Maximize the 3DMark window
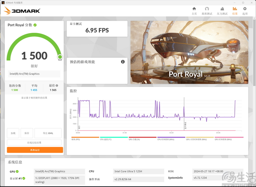This screenshot has width=256, height=187. (x=243, y=3)
